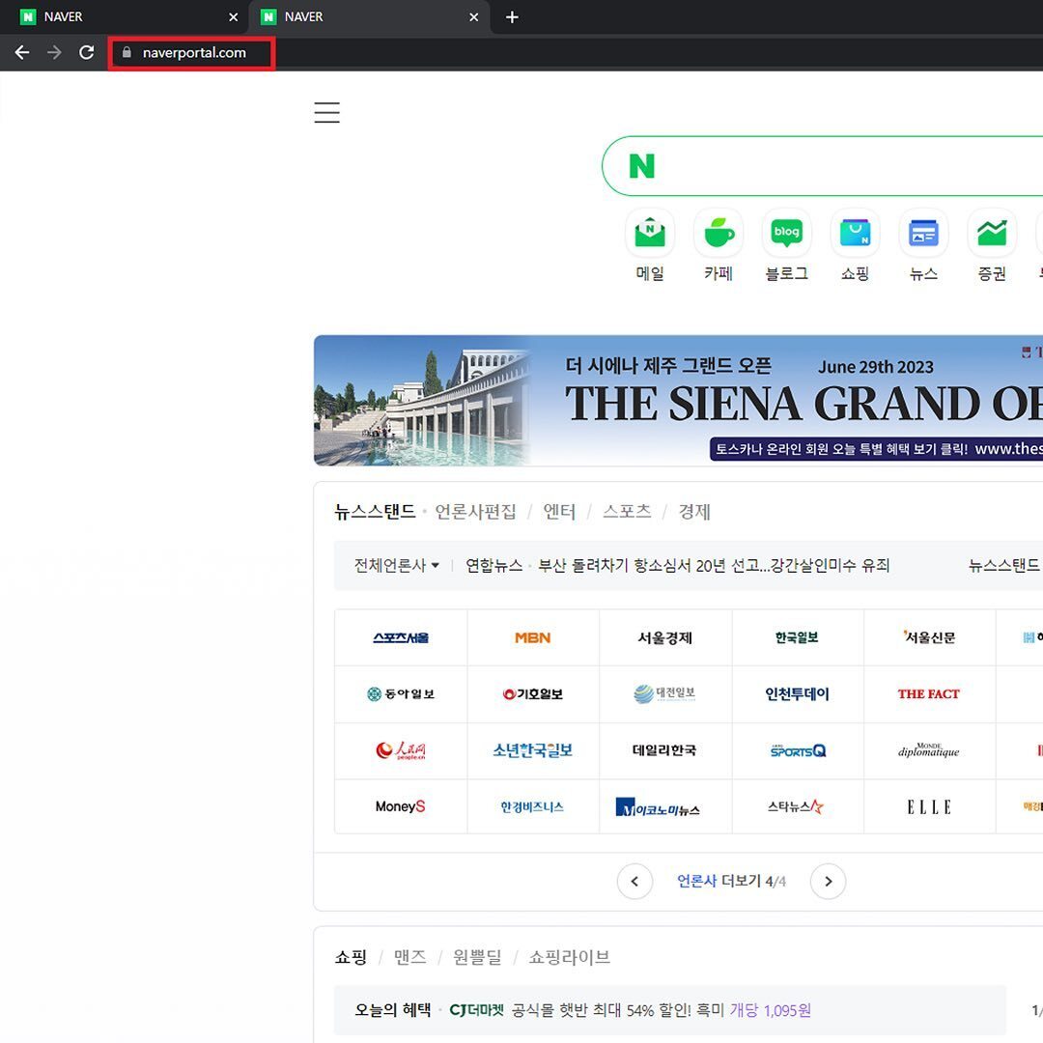This screenshot has width=1043, height=1043.
Task: Open 오늘의 혜택 label link
Action: (x=392, y=1010)
